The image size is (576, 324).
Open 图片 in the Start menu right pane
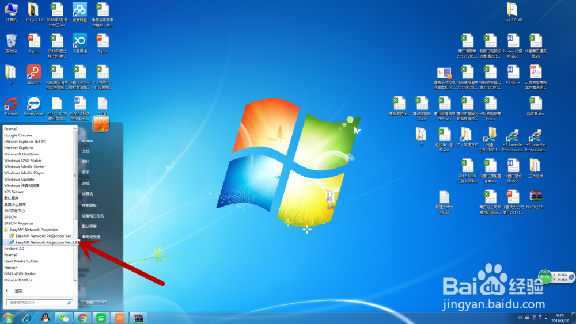(x=86, y=162)
